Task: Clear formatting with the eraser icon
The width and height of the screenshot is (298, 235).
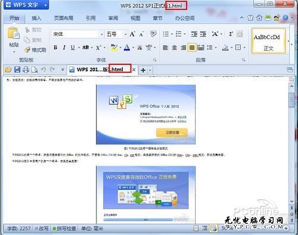Action: (x=153, y=34)
